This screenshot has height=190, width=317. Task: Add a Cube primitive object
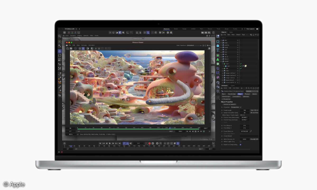coord(218,46)
